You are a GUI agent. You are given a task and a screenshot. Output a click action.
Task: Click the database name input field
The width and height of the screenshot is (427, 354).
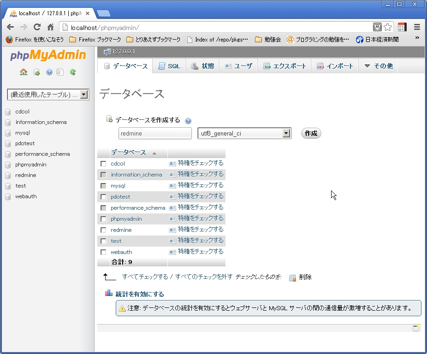coord(155,133)
